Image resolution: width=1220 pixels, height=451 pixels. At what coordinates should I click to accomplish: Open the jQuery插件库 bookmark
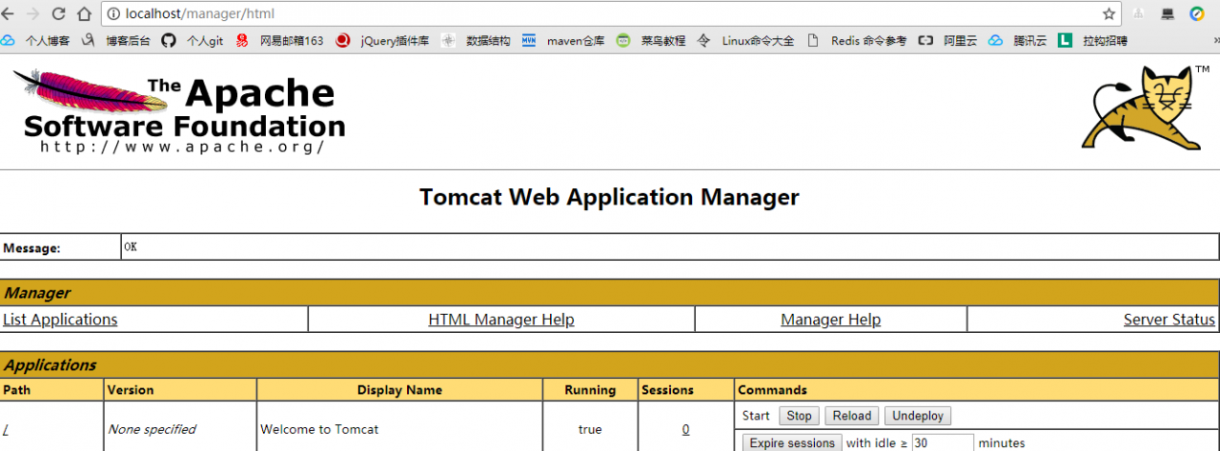[x=383, y=41]
